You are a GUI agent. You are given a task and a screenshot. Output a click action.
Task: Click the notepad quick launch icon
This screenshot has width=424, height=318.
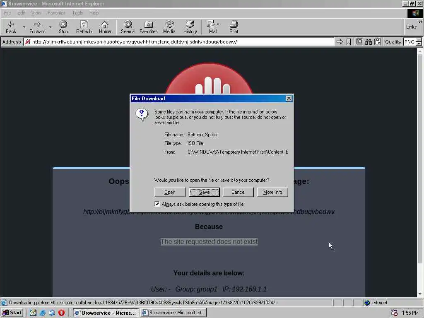(33, 313)
